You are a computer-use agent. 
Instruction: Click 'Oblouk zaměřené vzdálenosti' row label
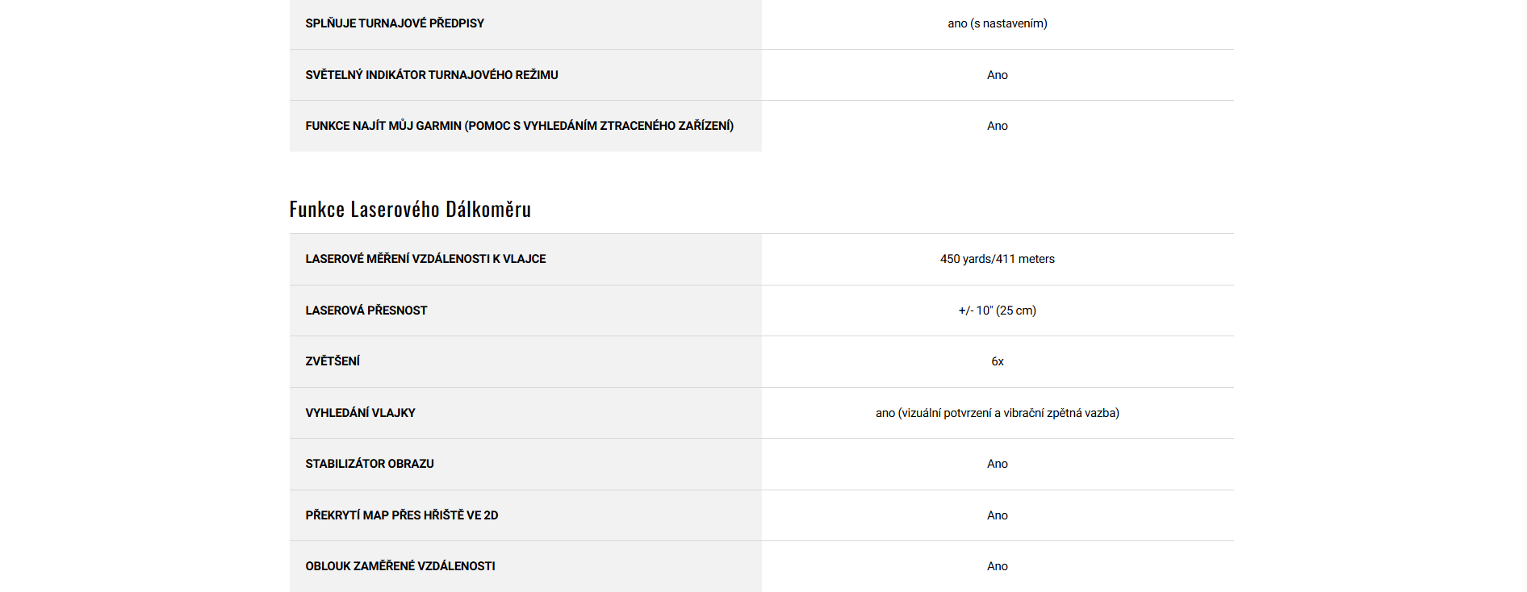[400, 566]
